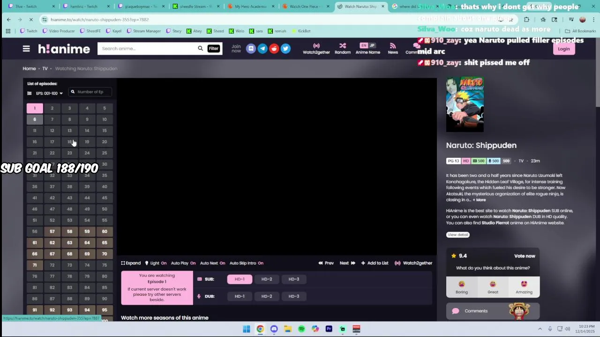Image resolution: width=600 pixels, height=337 pixels.
Task: Select DUB server HD-2
Action: (267, 296)
